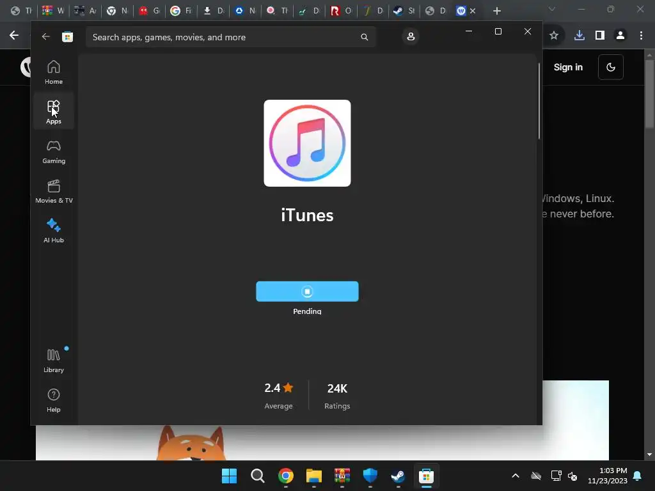The width and height of the screenshot is (655, 491).
Task: Toggle dark mode moon icon on webpage
Action: [610, 67]
